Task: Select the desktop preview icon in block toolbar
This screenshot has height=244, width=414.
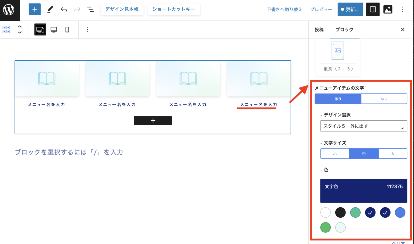Action: [x=54, y=30]
